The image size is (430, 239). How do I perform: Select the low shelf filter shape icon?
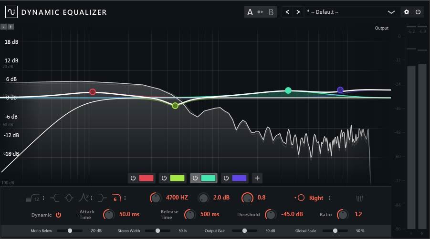pos(55,198)
